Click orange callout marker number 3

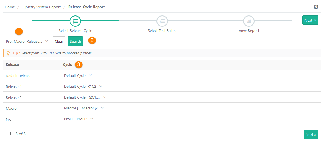(x=79, y=64)
